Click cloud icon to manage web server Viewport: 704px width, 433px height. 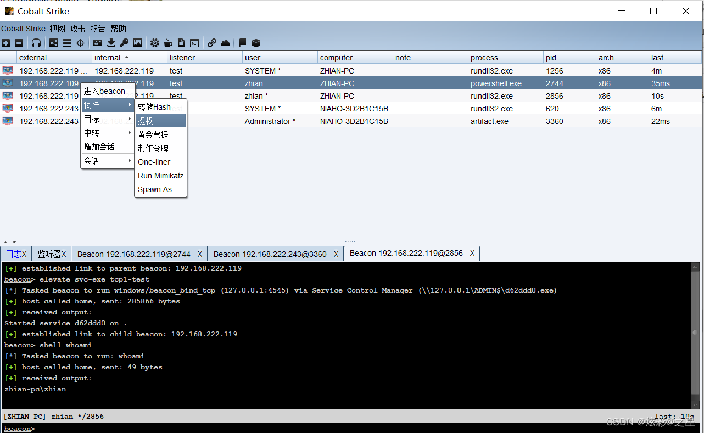(x=225, y=43)
